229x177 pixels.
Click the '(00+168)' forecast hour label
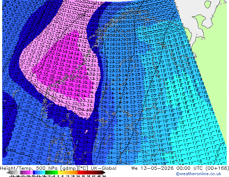[x=217, y=168]
